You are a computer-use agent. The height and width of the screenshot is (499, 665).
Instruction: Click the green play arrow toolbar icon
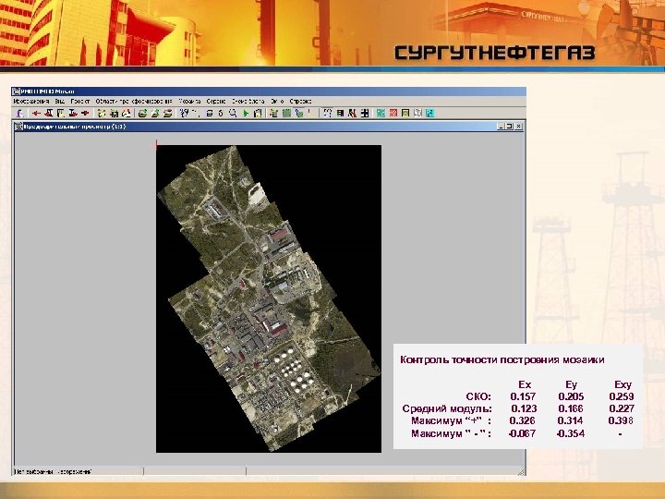pyautogui.click(x=246, y=114)
